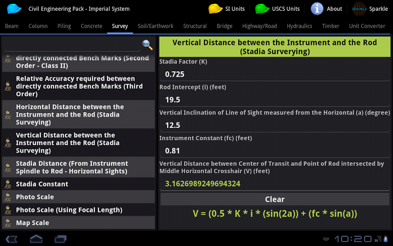This screenshot has height=246, width=393.
Task: Switch to the Survey tab
Action: tap(120, 26)
